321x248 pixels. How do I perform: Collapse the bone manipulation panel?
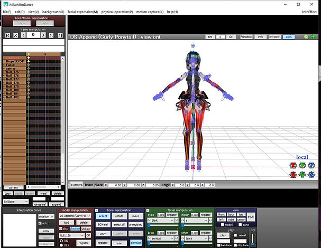(96, 210)
